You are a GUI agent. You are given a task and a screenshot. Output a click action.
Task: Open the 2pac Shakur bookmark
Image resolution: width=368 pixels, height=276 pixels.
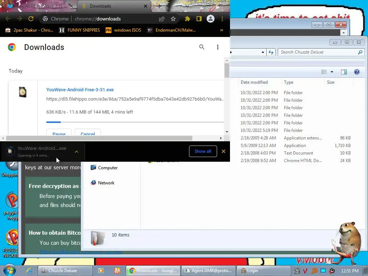(29, 30)
